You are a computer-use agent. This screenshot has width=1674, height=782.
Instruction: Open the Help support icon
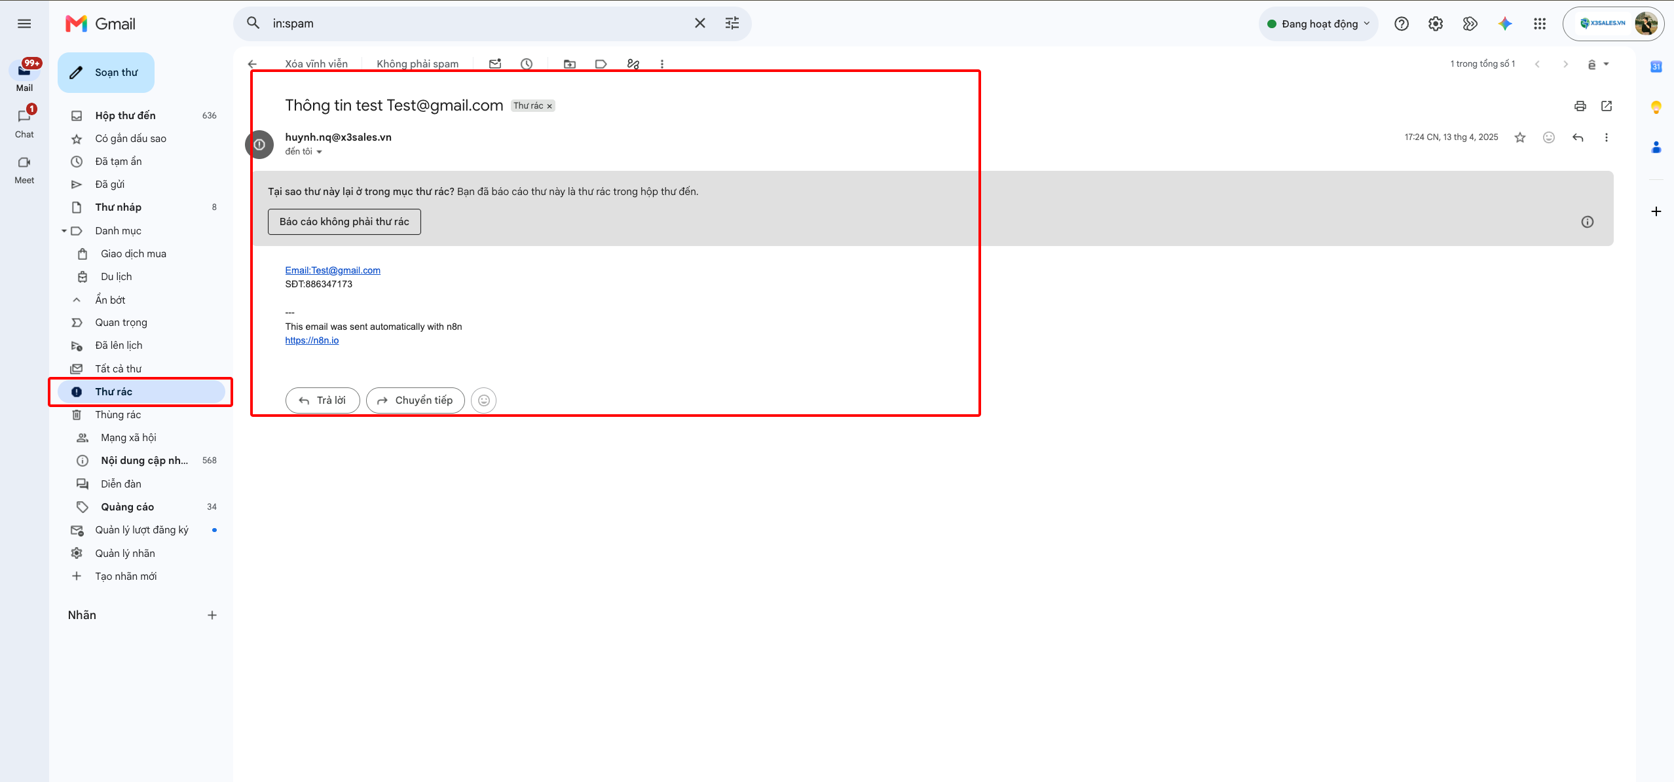coord(1402,24)
